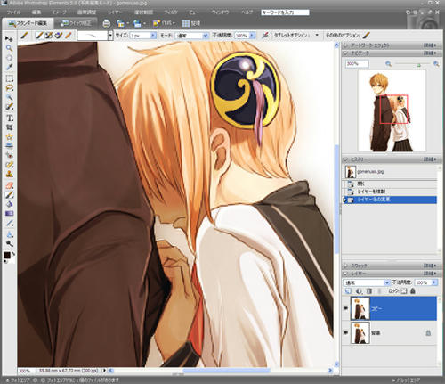Select the highlighted rename-layer history state

click(390, 200)
